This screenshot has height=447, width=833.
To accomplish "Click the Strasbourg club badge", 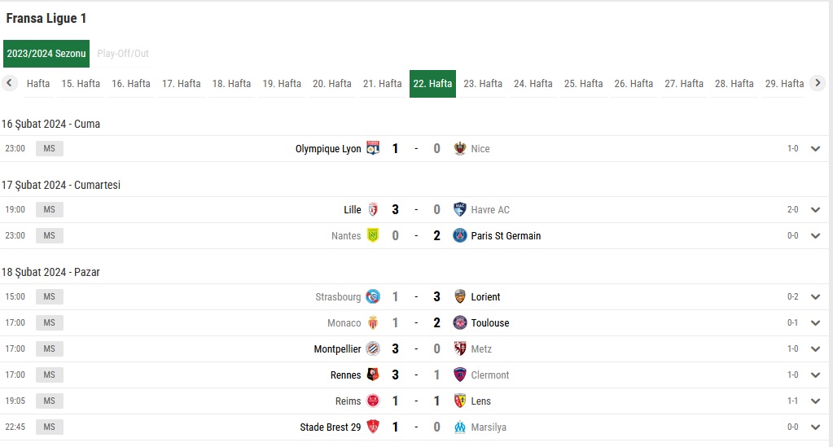I will pyautogui.click(x=373, y=296).
